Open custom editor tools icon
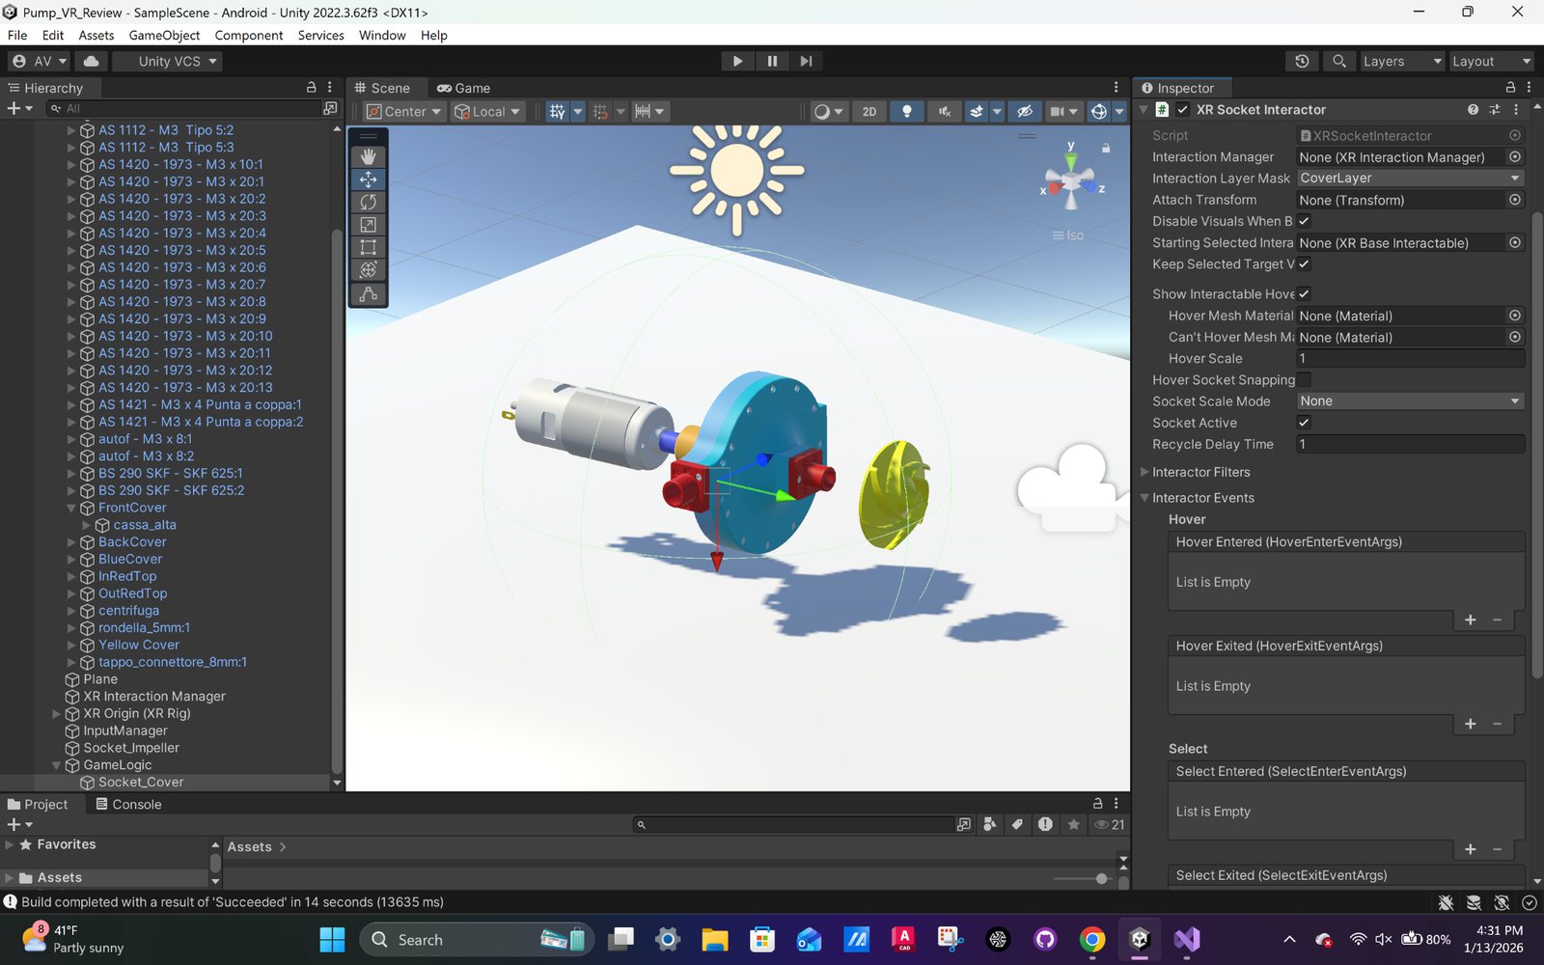The image size is (1544, 965). pyautogui.click(x=368, y=293)
